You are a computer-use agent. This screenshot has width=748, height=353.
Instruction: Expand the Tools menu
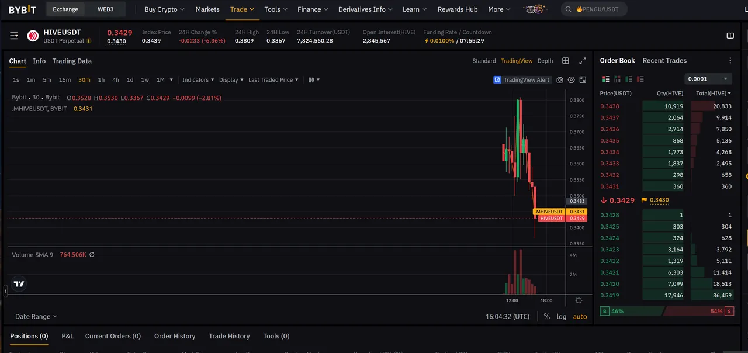pos(276,9)
